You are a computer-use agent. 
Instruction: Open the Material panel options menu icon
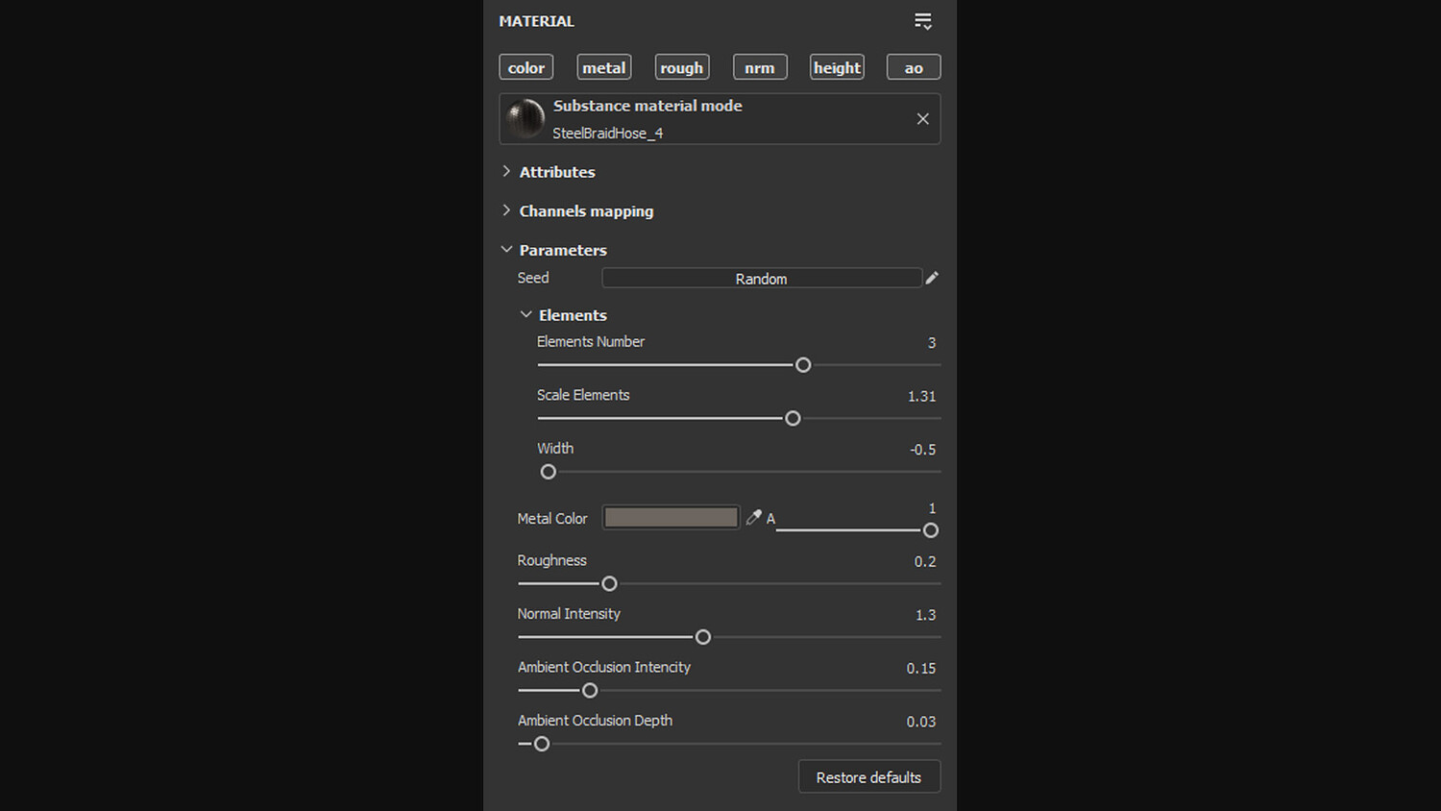(923, 21)
